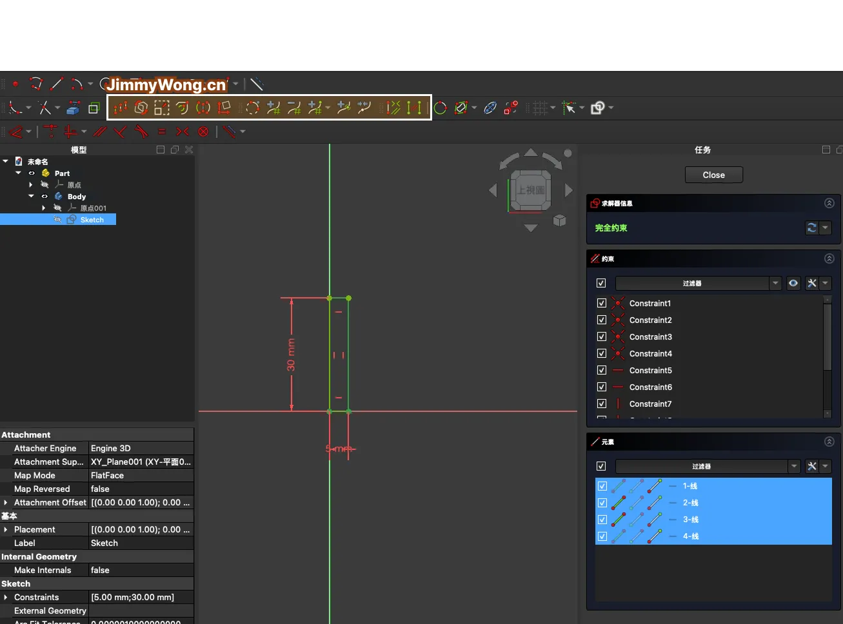843x624 pixels.
Task: Select the polyline drawing tool
Action: (x=36, y=84)
